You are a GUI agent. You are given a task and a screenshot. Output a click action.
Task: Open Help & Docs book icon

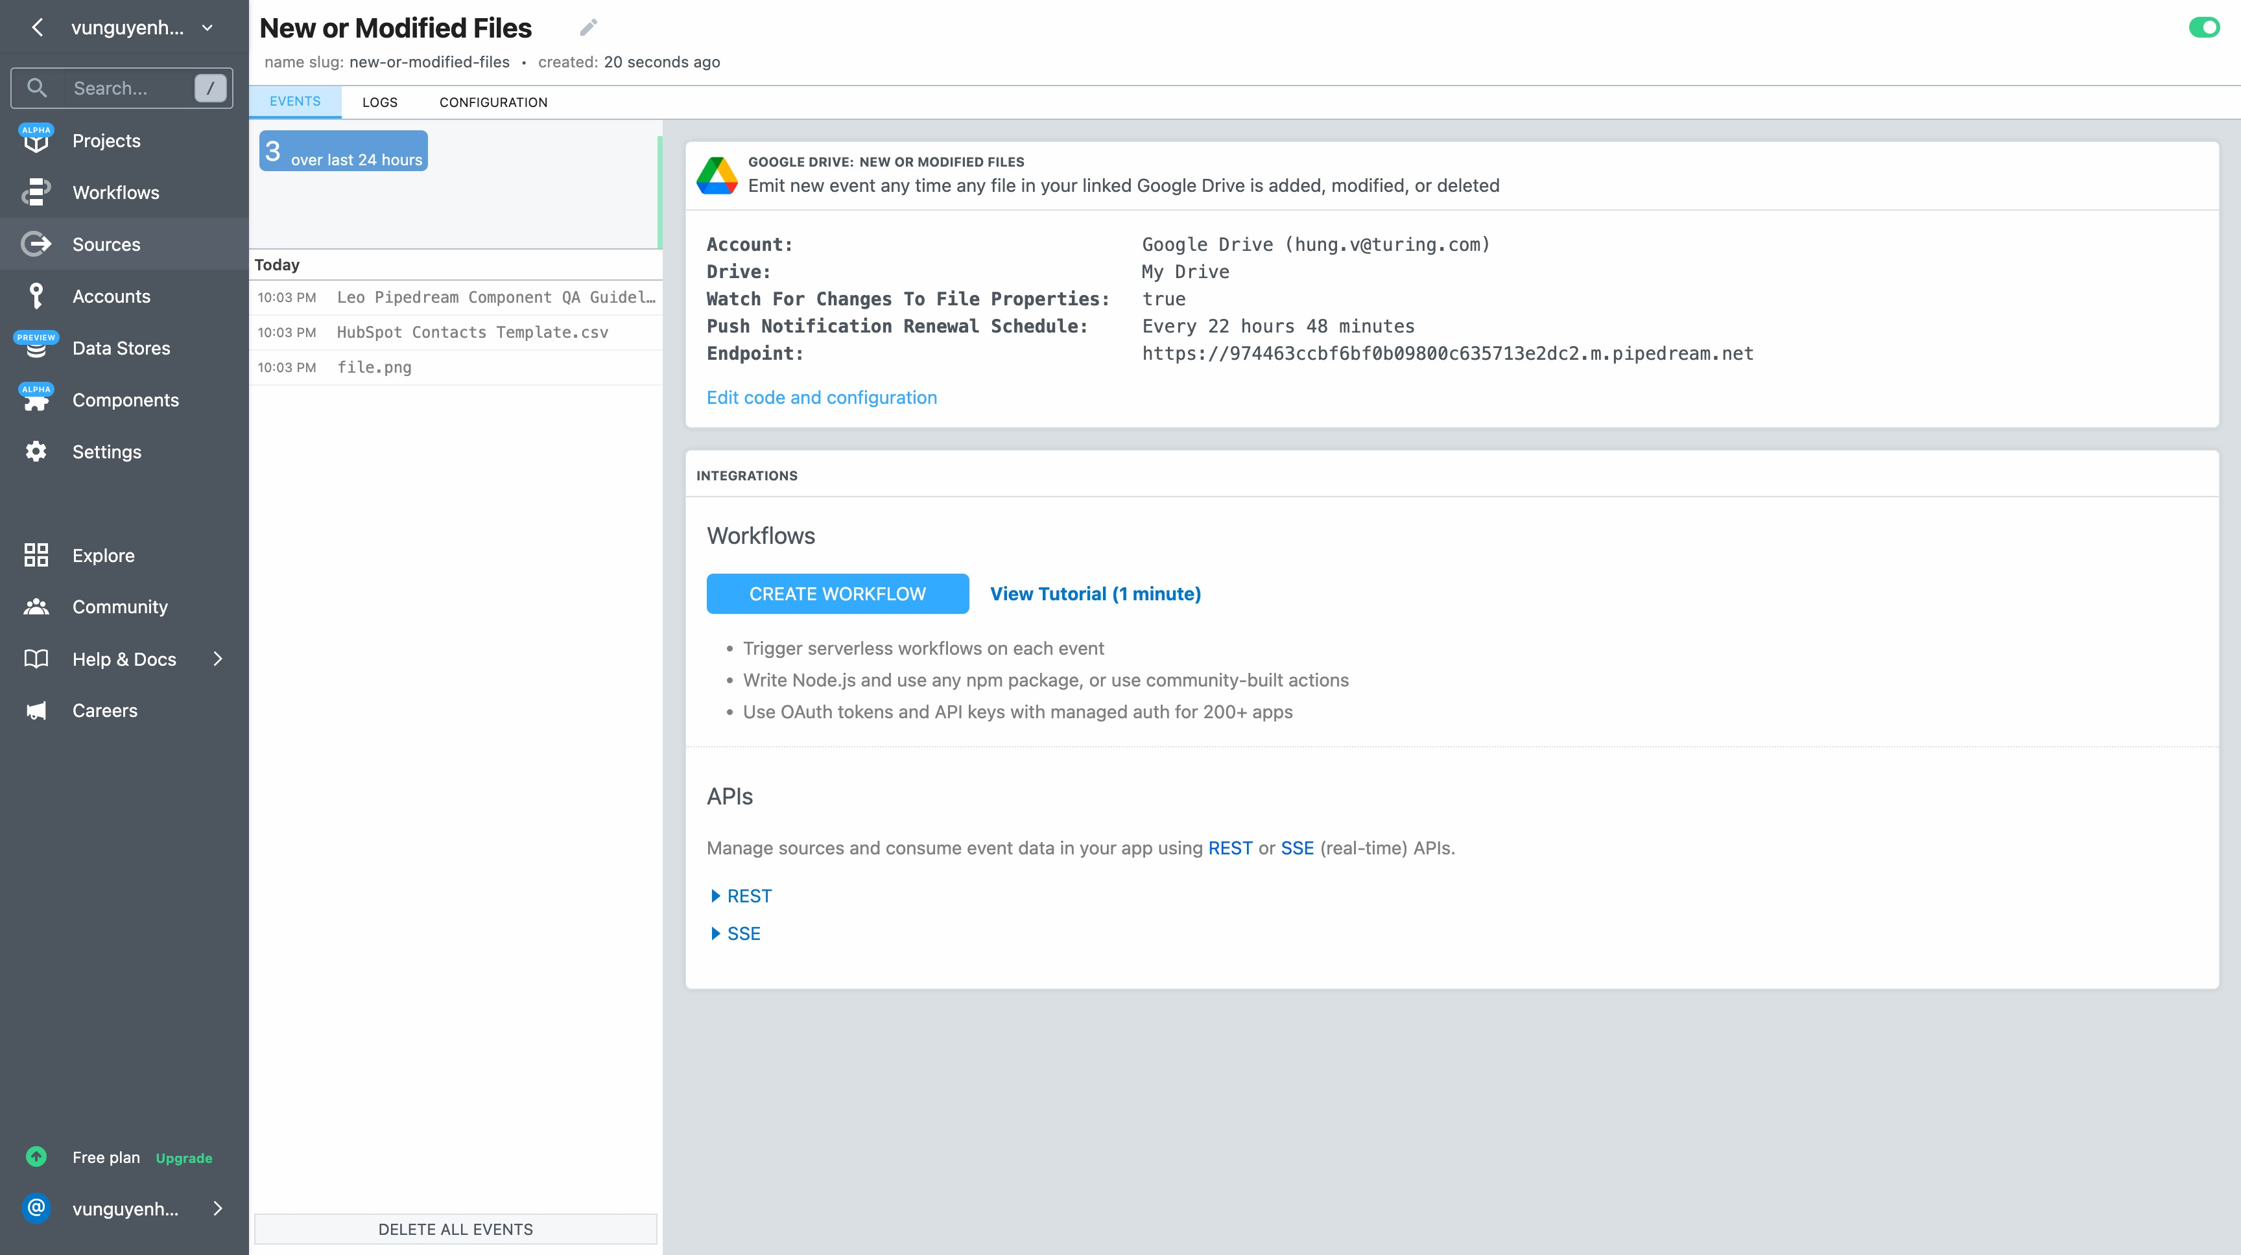pos(36,659)
